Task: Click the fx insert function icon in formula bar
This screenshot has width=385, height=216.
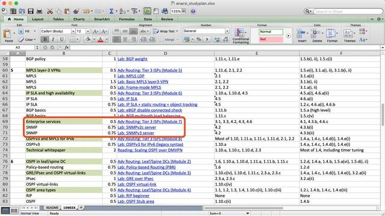Action: tap(67, 47)
